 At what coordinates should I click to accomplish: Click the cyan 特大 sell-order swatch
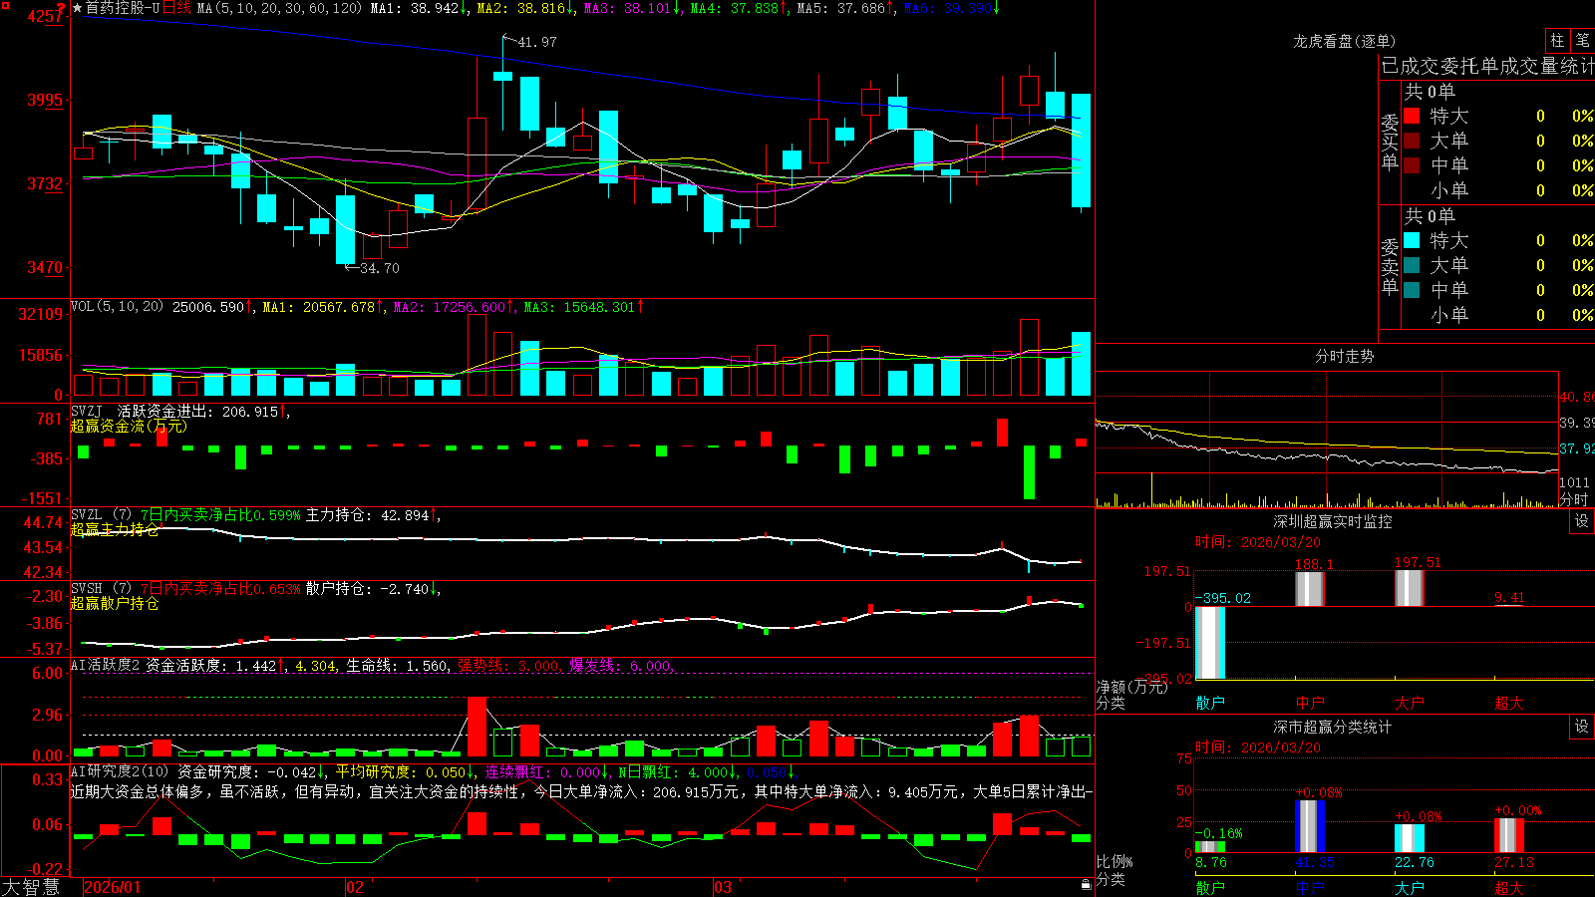click(x=1412, y=240)
